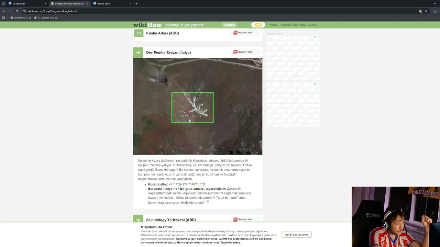Screen dimensions: 440x247
Task: Open the translate page icon
Action: [x=420, y=11]
